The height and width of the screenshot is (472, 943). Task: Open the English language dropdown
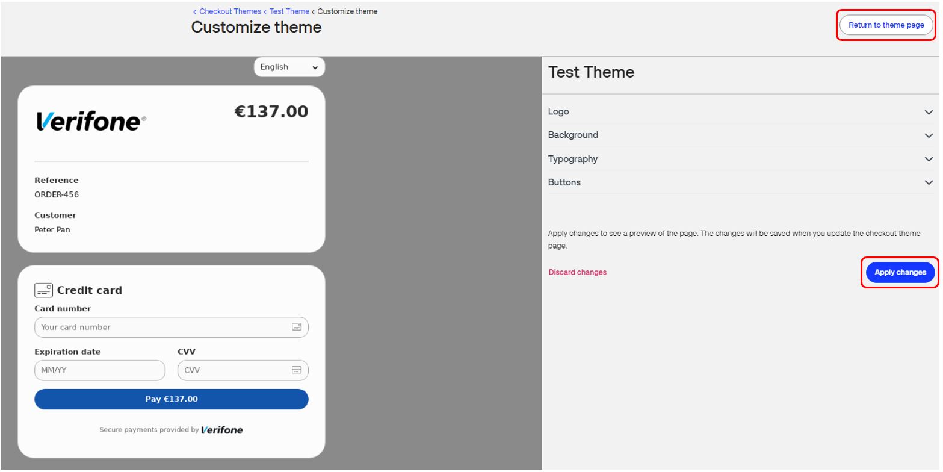[x=289, y=67]
